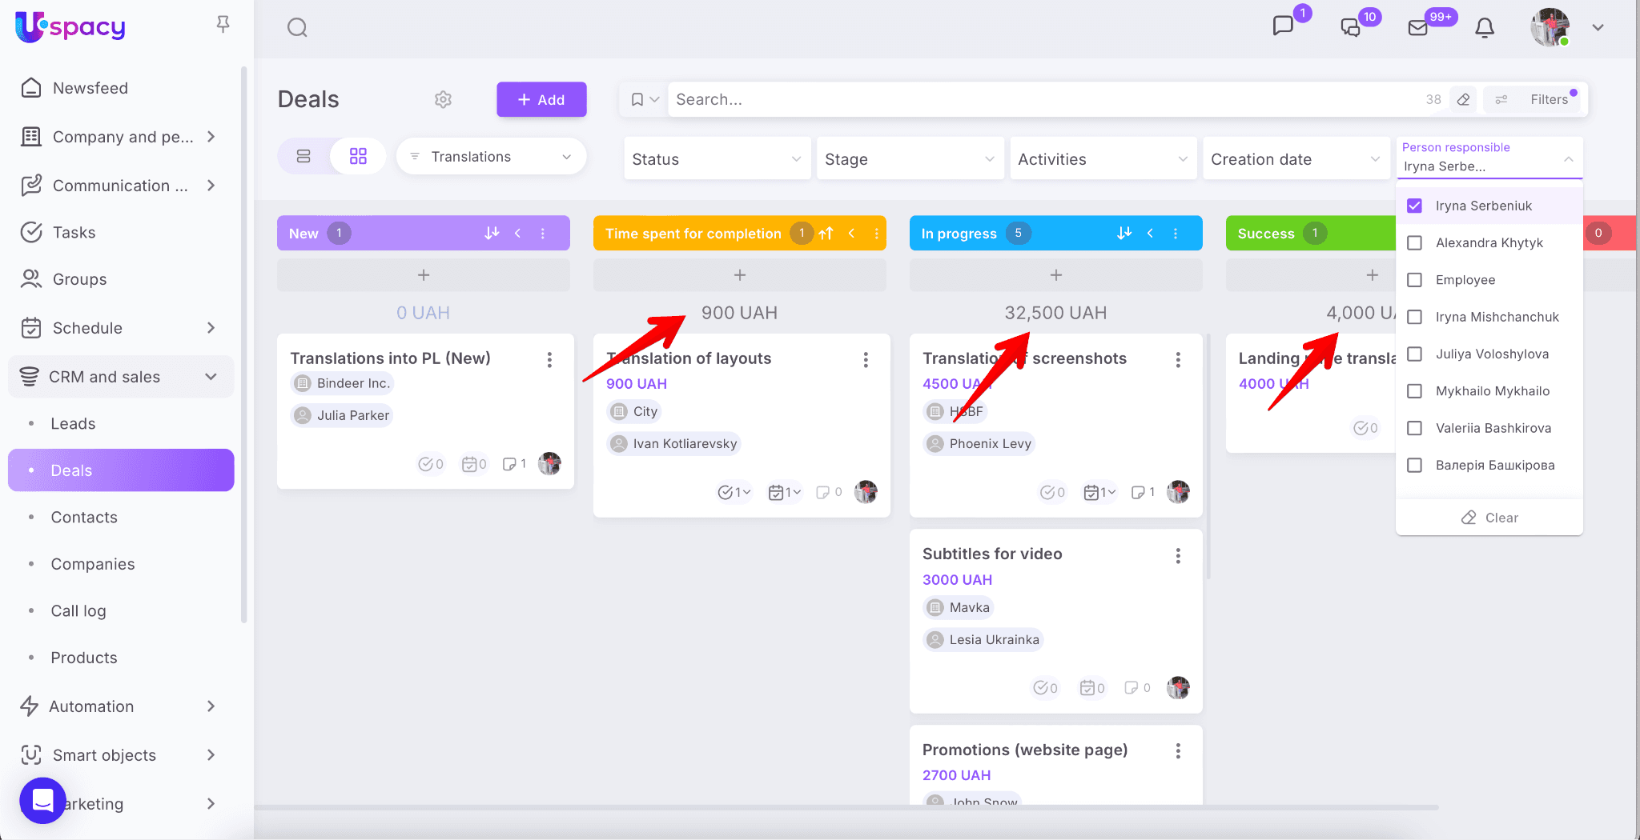Collapse the Time spent for completion column
Image resolution: width=1640 pixels, height=840 pixels.
(x=852, y=233)
